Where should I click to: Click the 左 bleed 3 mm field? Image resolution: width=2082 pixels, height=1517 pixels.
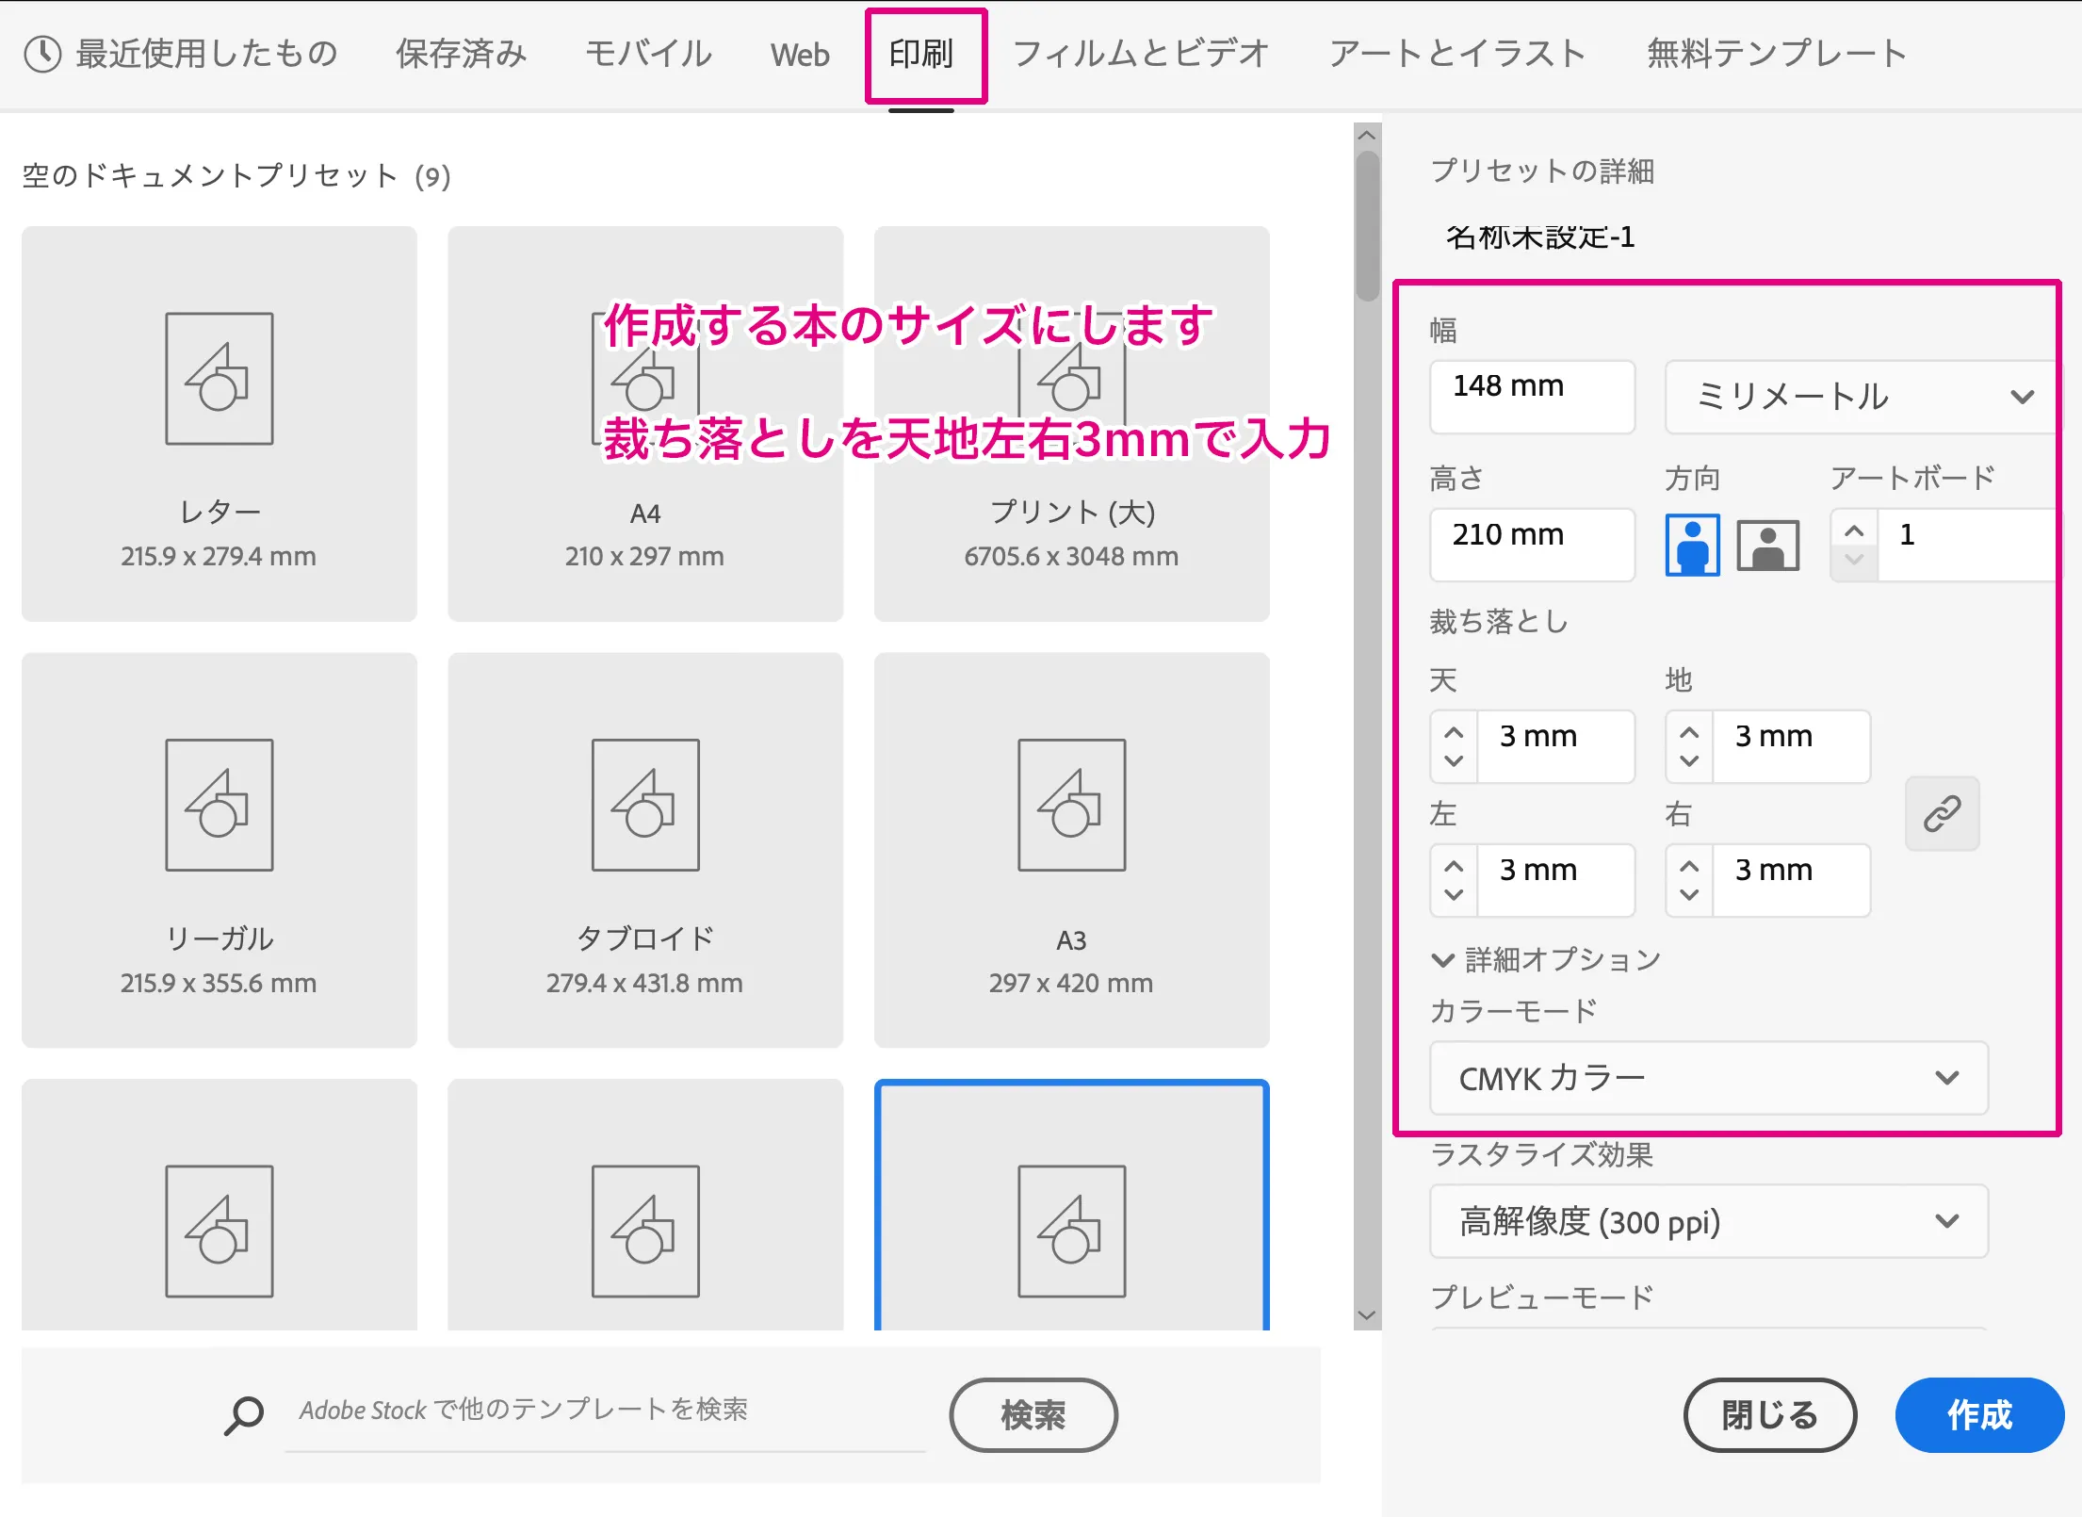point(1555,880)
